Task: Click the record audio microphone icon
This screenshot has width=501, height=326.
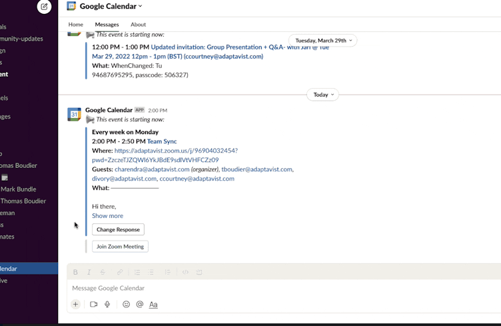Action: coord(107,304)
